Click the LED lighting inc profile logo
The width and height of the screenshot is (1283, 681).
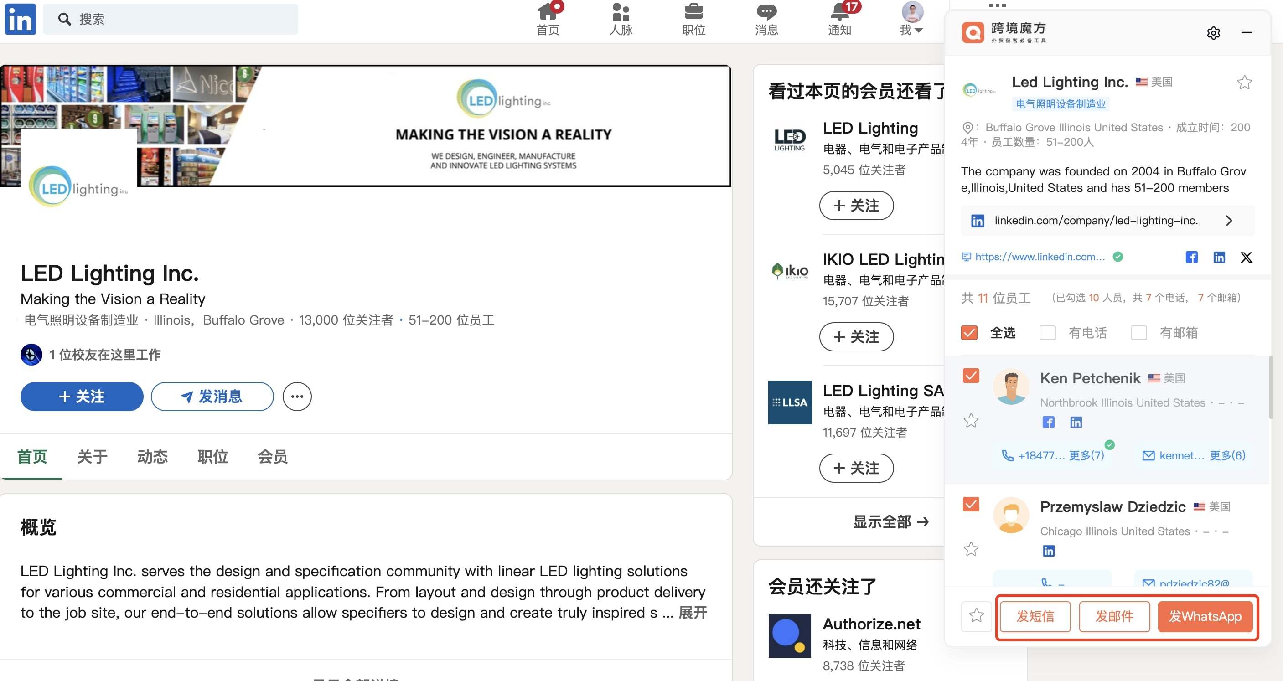pyautogui.click(x=78, y=188)
